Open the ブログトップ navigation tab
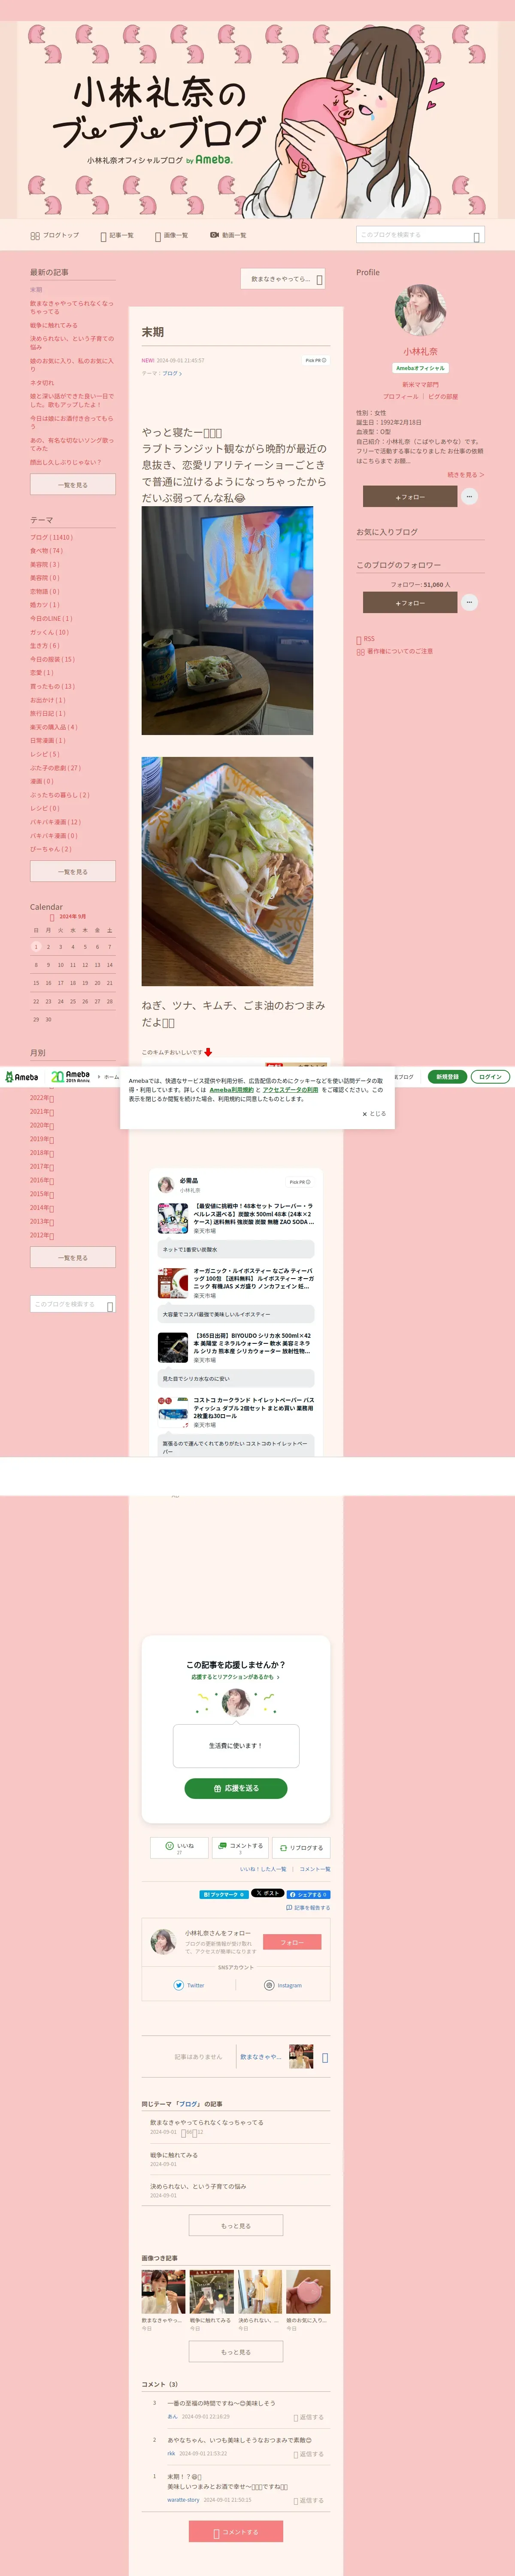Screen dimensions: 515x2576 [55, 235]
